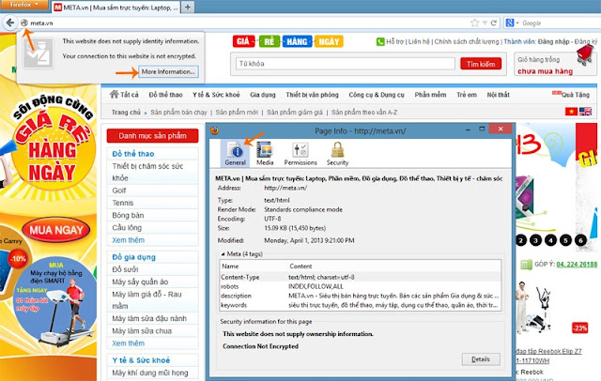This screenshot has height=381, width=601.
Task: Click the Content column header
Action: (x=393, y=267)
